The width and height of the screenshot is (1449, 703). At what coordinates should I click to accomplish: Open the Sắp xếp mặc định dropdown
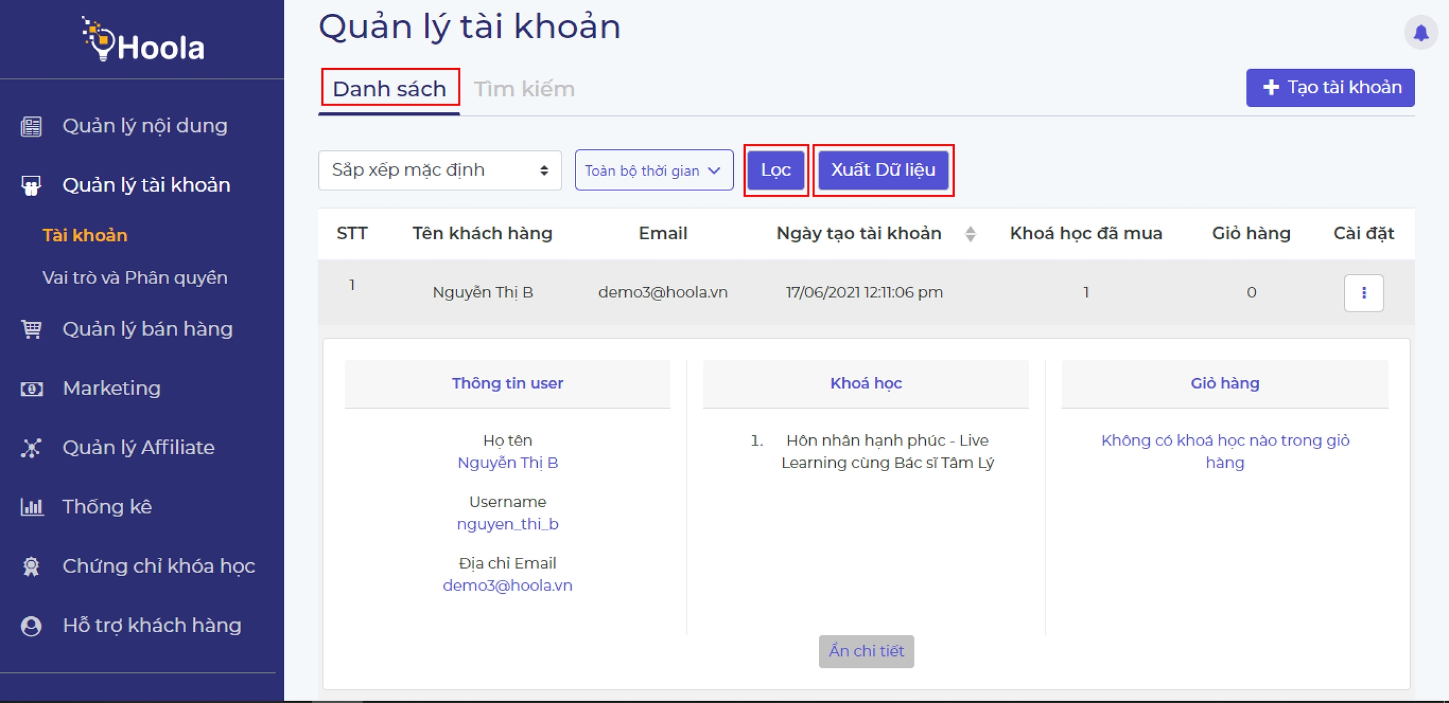coord(440,170)
